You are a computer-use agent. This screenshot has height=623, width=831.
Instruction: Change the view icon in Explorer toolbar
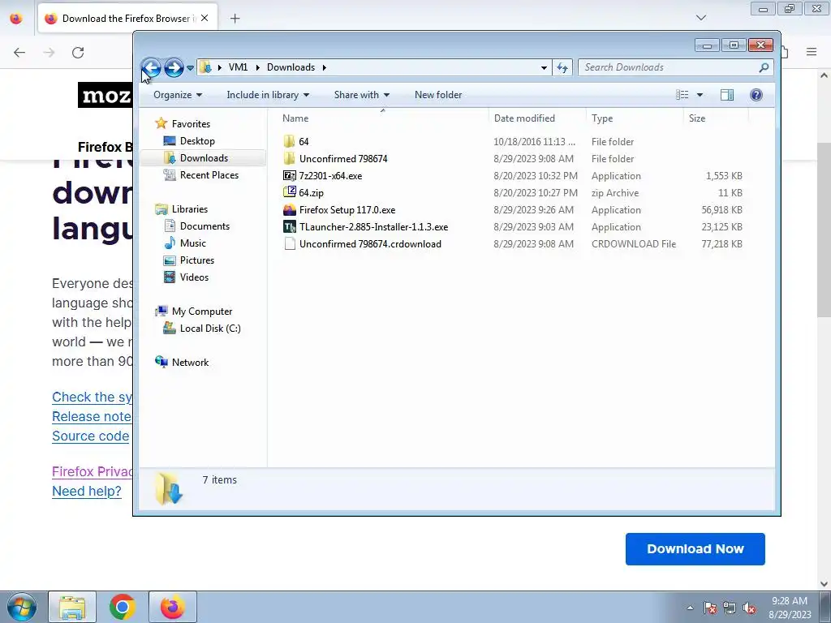click(x=682, y=95)
